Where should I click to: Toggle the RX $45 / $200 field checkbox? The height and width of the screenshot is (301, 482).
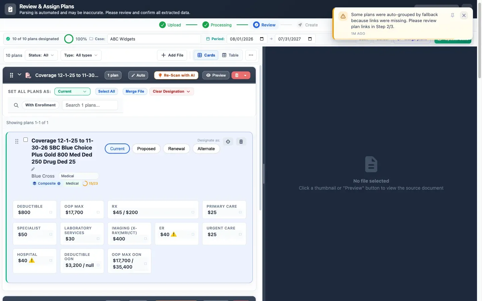pyautogui.click(x=193, y=212)
